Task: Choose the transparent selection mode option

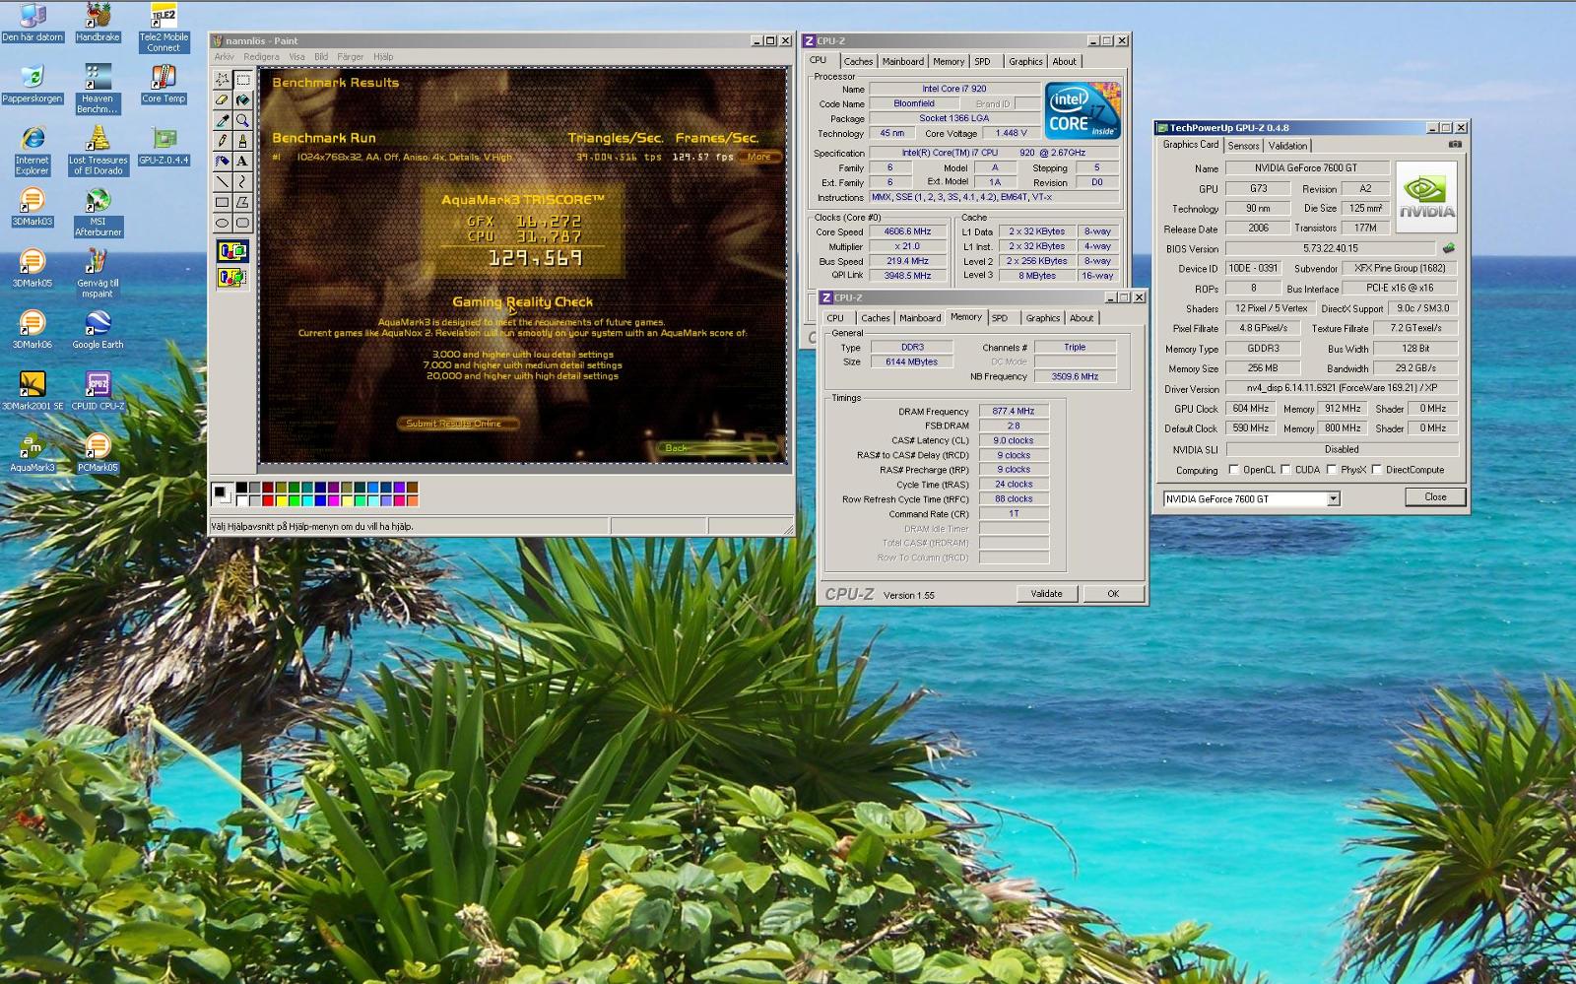Action: (x=232, y=277)
